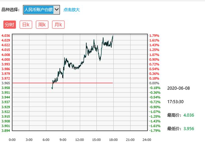205x152 pixels.
Task: Click the 最低价 3.956 value
Action: click(x=189, y=129)
